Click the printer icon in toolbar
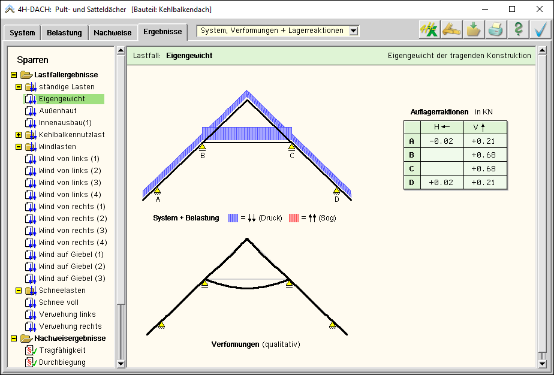This screenshot has width=554, height=375. coord(496,30)
